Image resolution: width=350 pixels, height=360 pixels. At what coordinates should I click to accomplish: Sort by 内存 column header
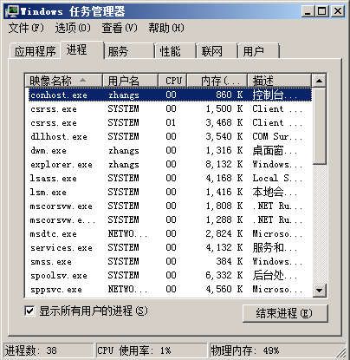coord(217,81)
